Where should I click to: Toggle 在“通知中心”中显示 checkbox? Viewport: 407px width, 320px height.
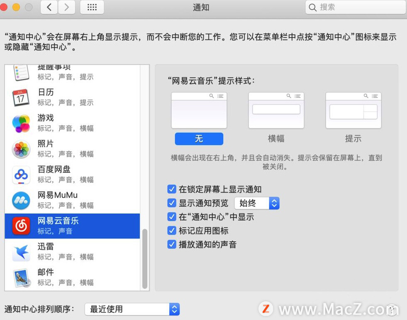point(172,216)
